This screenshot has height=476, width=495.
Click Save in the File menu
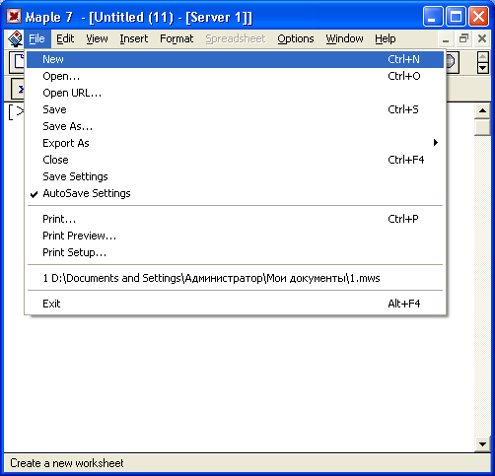pos(235,109)
